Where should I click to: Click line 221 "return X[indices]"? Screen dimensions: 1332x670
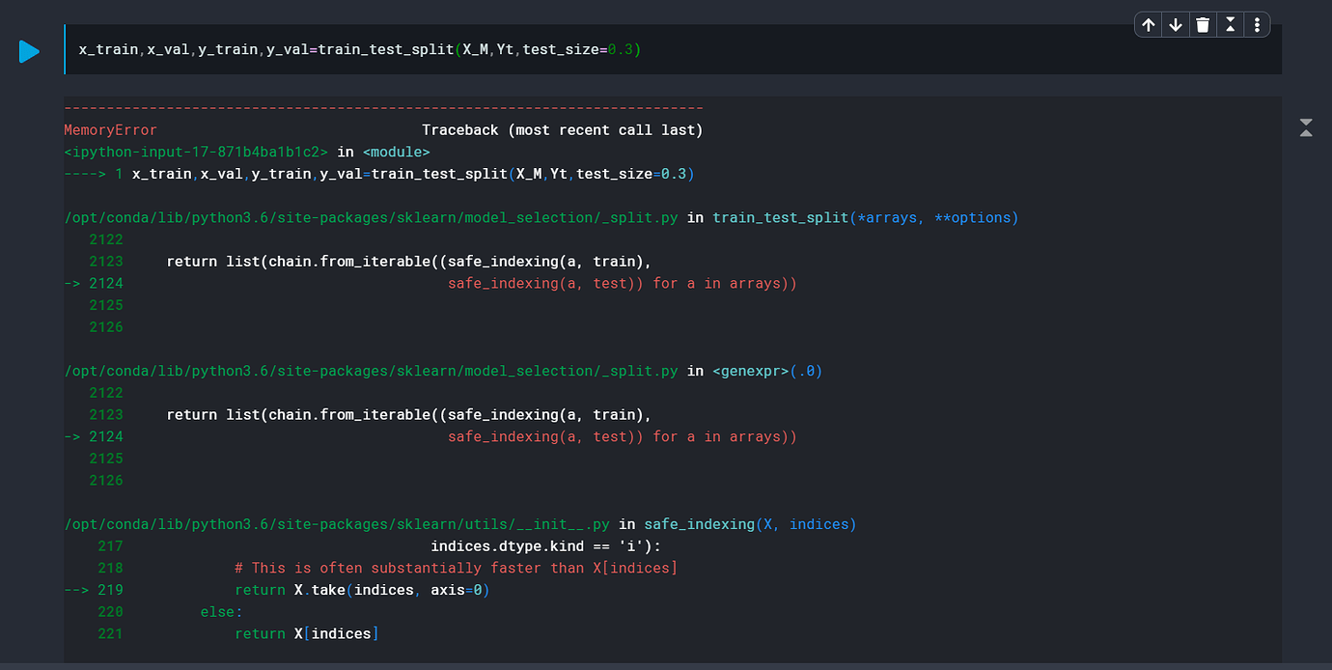tap(307, 634)
